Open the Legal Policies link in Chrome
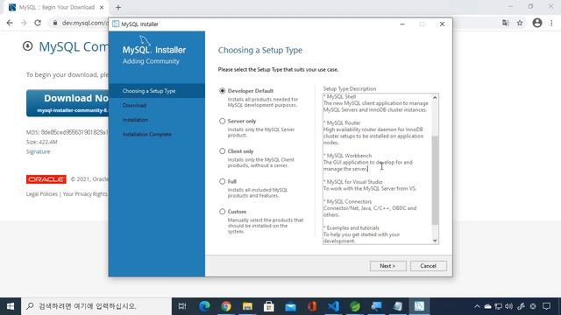This screenshot has width=561, height=315. [41, 194]
